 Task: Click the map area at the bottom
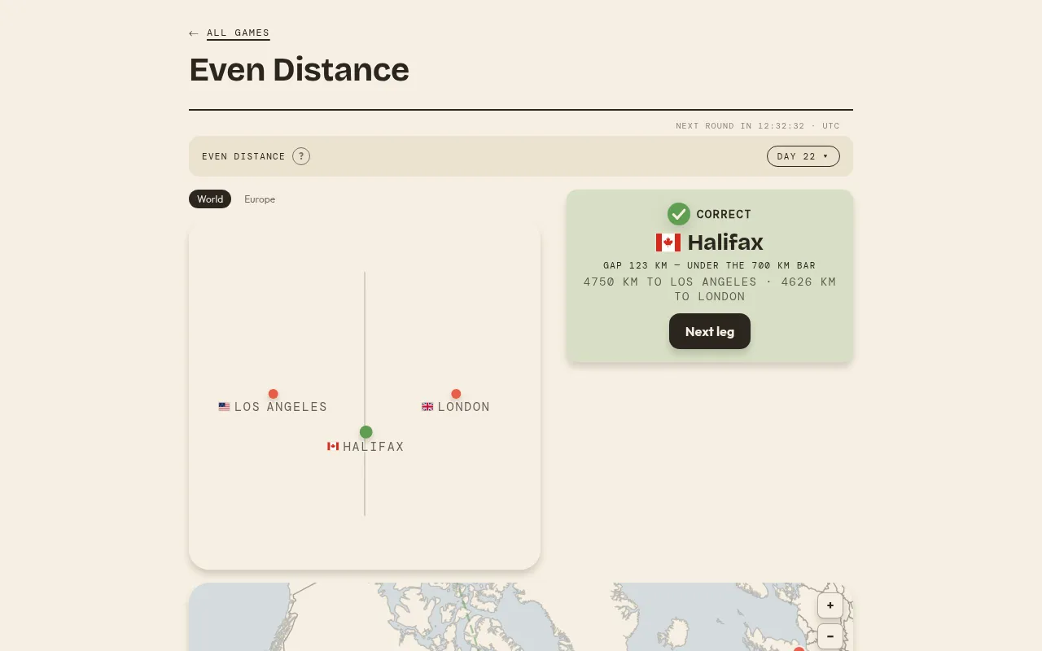(x=521, y=617)
